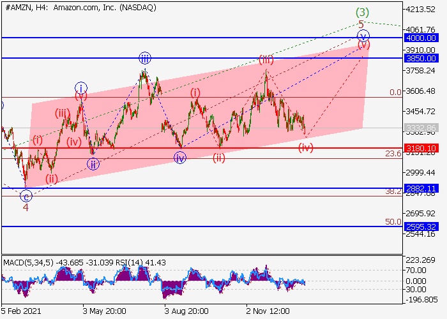Click the blue circled iii wave label
447x319 pixels.
click(x=145, y=59)
